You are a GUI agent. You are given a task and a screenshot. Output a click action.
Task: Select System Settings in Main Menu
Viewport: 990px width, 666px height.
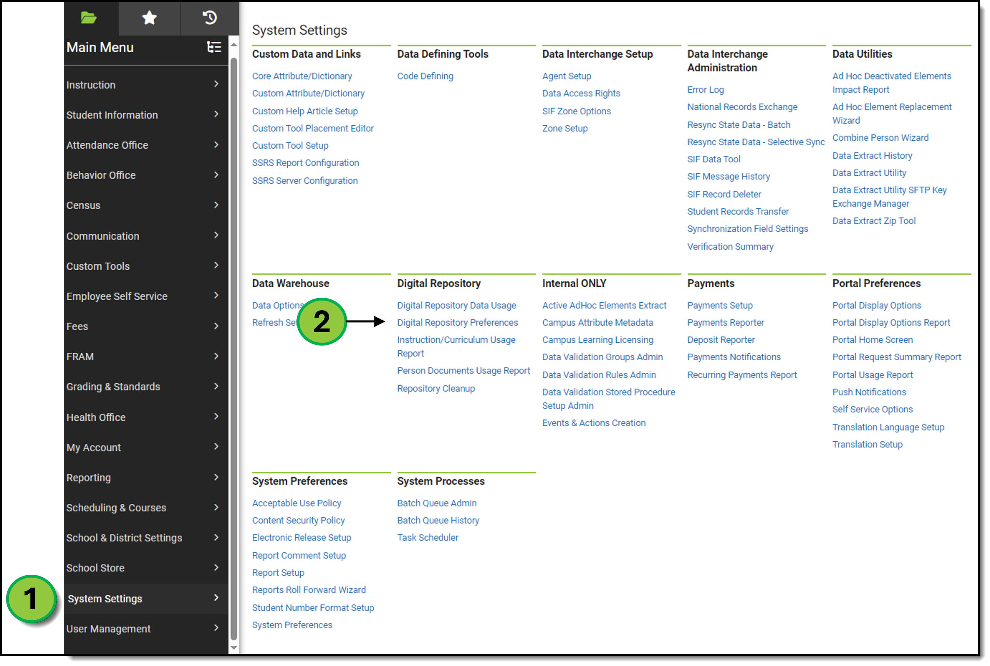[x=105, y=599]
